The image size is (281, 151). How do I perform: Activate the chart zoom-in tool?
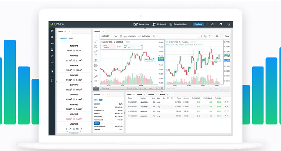coord(96,81)
